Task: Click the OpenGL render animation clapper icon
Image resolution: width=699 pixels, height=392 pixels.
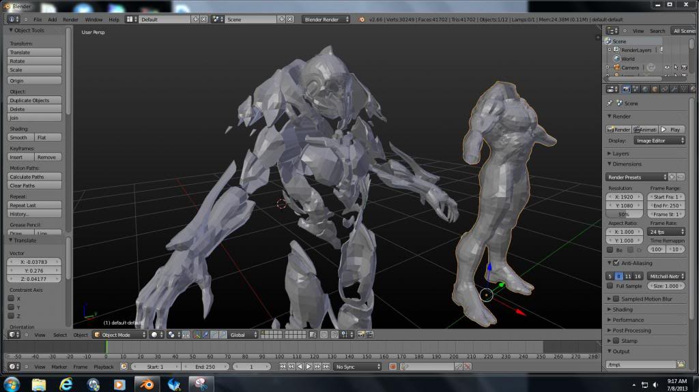Action: pos(369,335)
